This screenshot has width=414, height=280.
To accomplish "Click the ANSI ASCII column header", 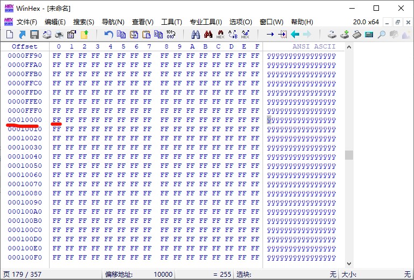I will (x=314, y=46).
